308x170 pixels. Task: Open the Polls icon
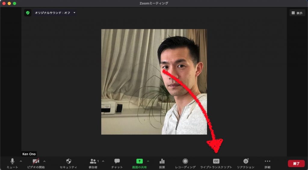coord(162,161)
